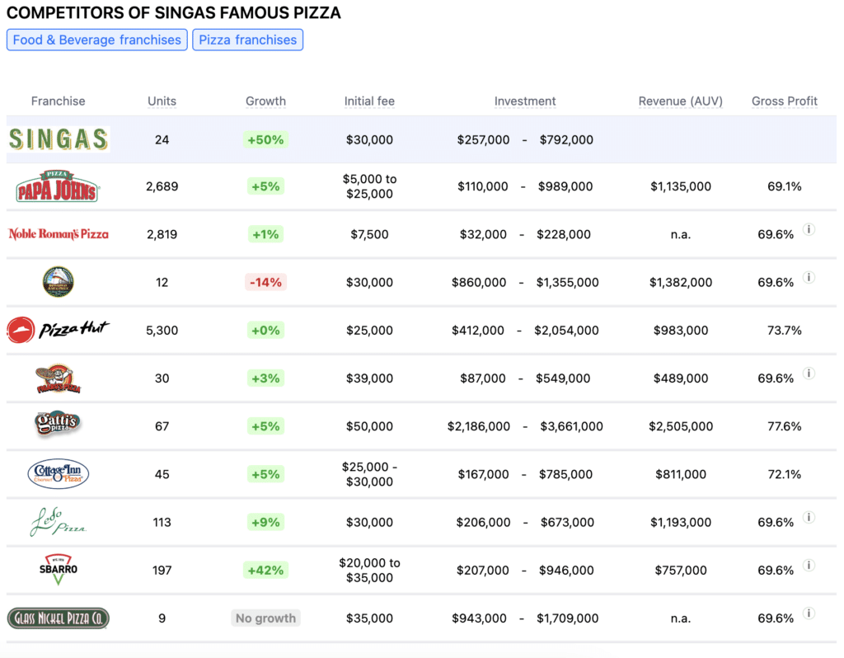Click the $7,500 initial fee
The height and width of the screenshot is (658, 844).
tap(369, 234)
